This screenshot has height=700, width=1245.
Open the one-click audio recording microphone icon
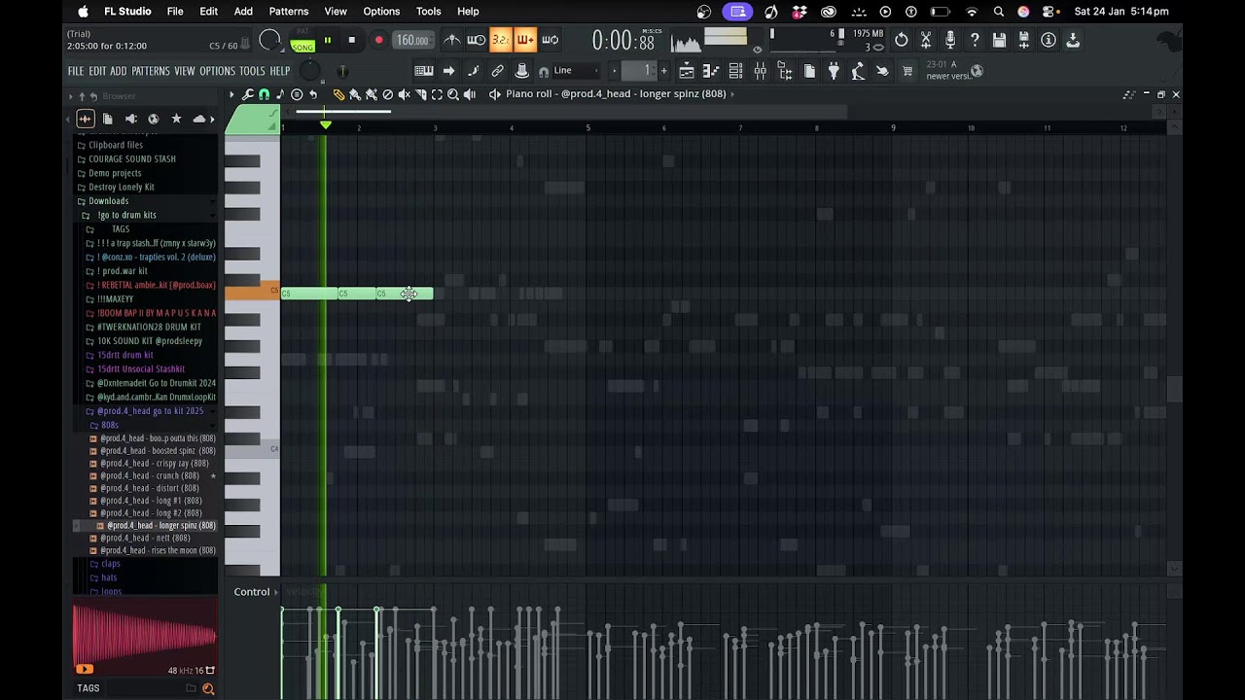pos(950,40)
